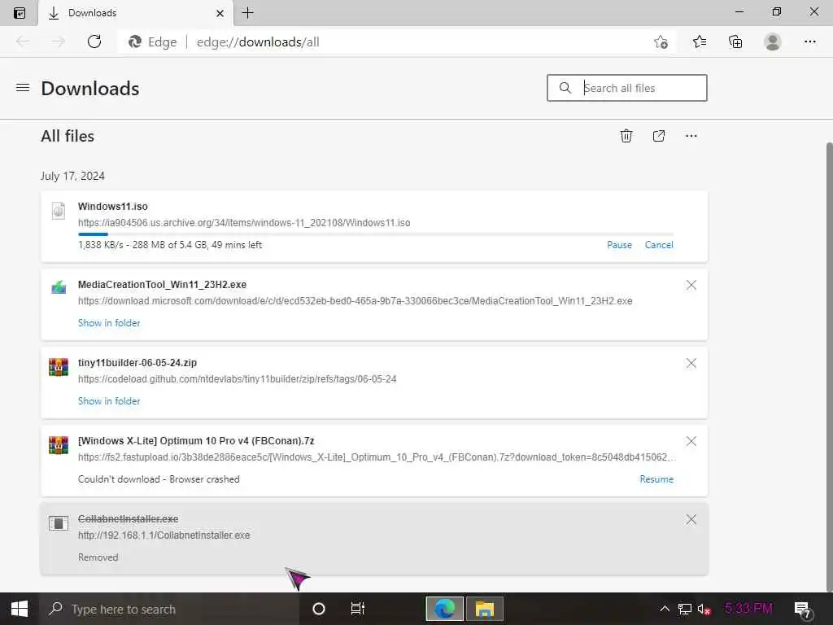Viewport: 833px width, 625px height.
Task: Click the browser refresh button
Action: (x=94, y=42)
